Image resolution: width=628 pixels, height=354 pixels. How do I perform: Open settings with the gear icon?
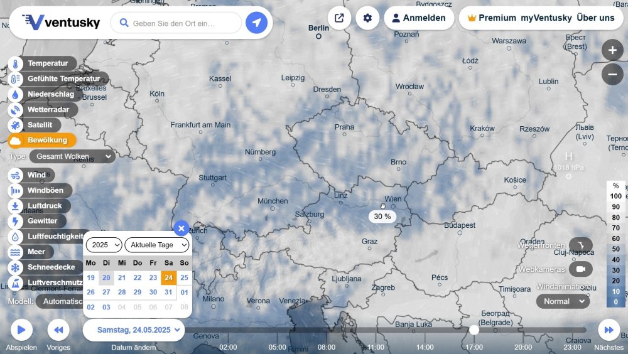click(x=367, y=18)
